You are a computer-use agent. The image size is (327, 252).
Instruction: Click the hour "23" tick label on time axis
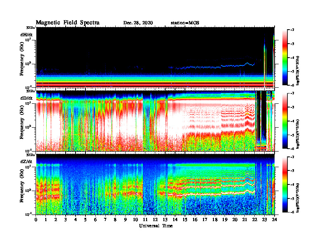point(264,220)
